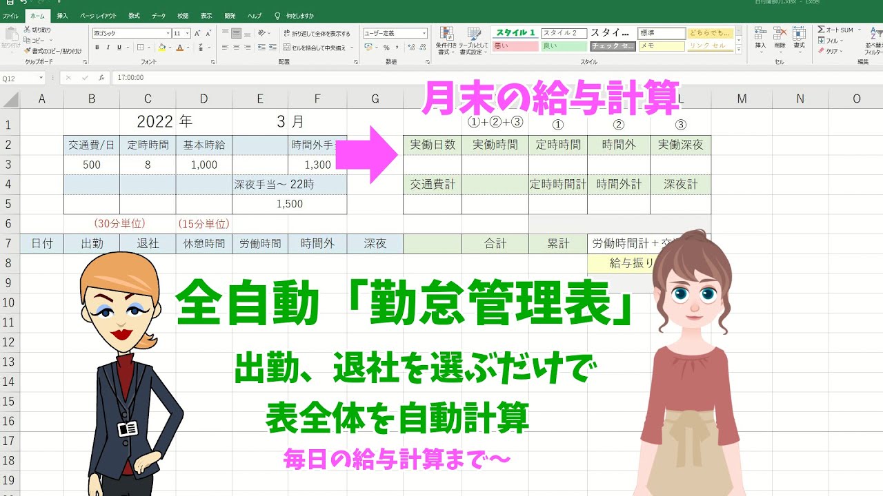
Task: Apply the スタイル 1 cell style
Action: pos(515,32)
